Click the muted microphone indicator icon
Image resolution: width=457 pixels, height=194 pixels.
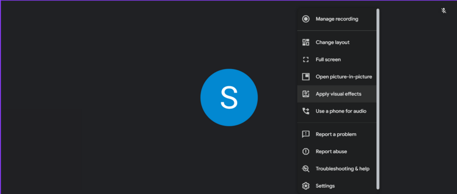[444, 11]
